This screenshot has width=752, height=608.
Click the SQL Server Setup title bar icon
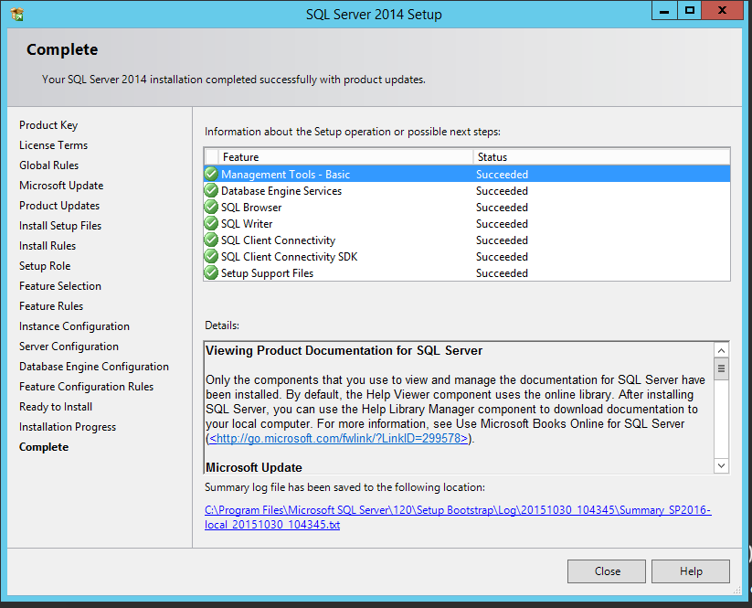coord(16,15)
